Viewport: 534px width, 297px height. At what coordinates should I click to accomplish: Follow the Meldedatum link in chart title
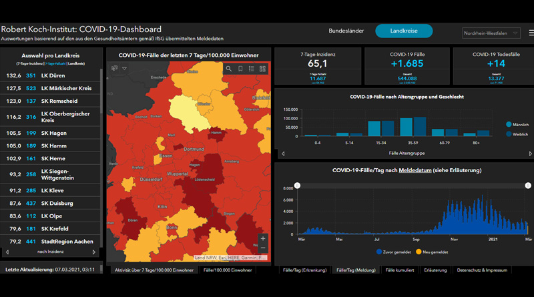415,170
